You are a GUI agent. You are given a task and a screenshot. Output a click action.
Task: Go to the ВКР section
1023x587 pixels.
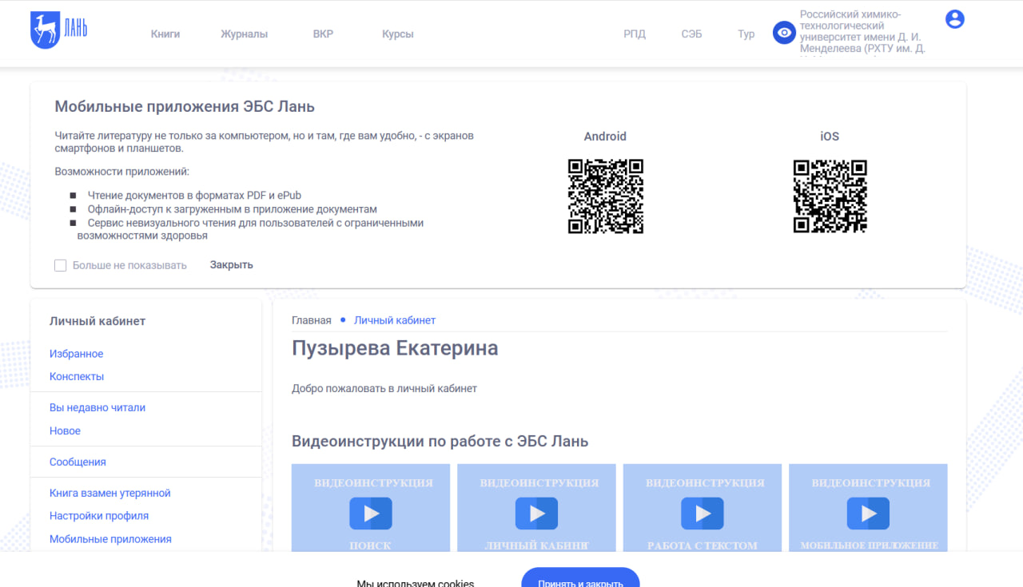tap(323, 34)
